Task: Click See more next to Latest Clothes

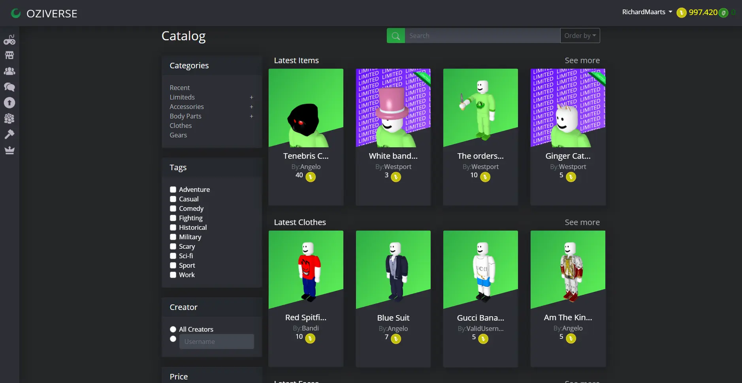Action: point(582,222)
